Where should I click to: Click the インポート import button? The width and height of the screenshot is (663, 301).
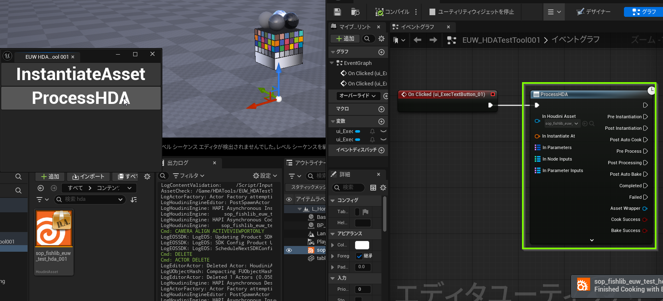click(88, 177)
